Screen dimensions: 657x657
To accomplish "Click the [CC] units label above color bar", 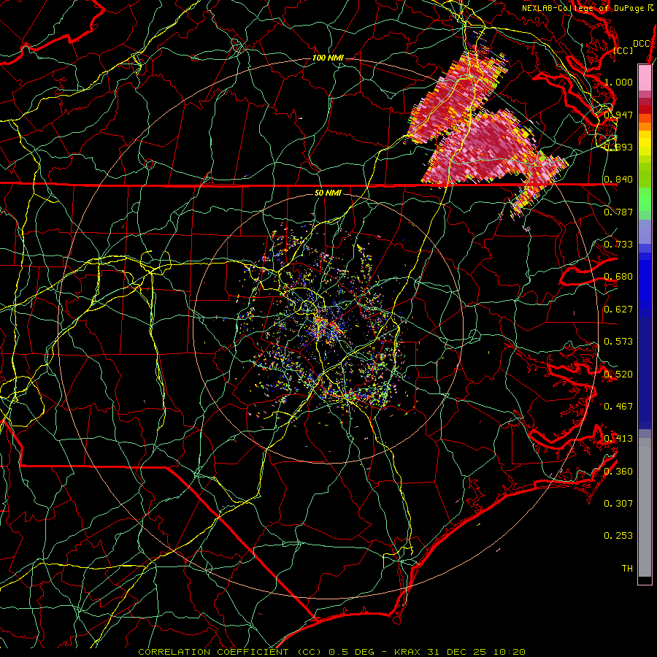I will pyautogui.click(x=623, y=50).
